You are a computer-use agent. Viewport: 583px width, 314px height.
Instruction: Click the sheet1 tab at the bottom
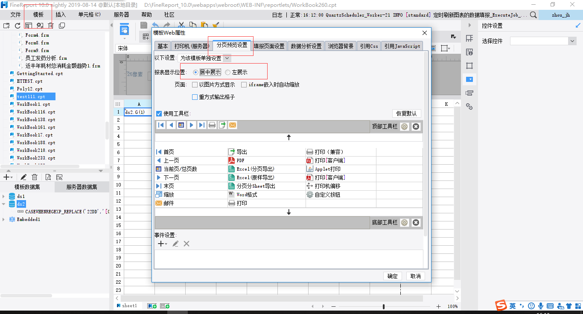[126, 306]
